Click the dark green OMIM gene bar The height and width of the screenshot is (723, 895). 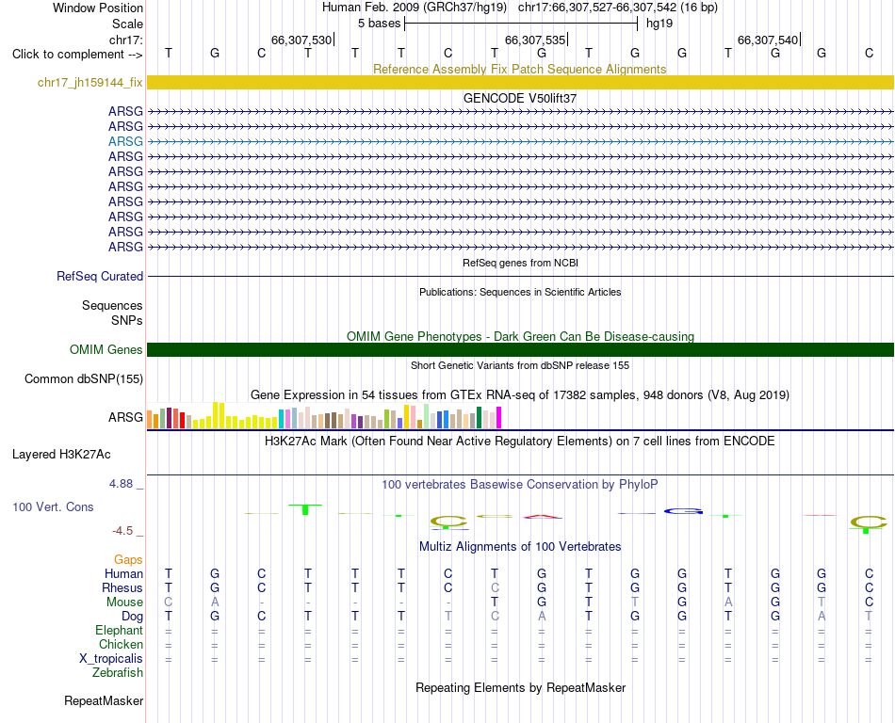click(x=520, y=349)
